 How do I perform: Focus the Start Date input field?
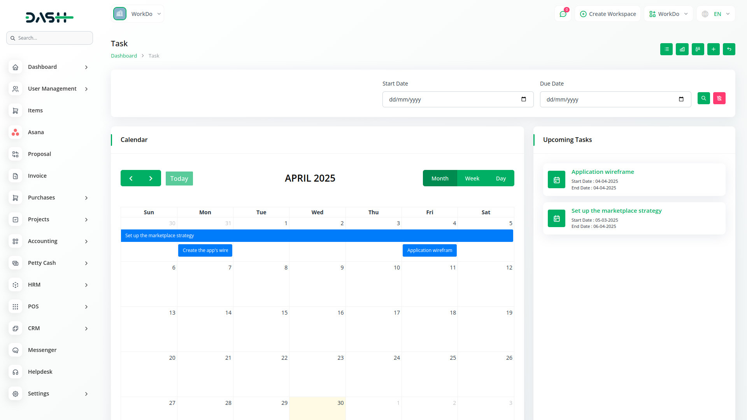pyautogui.click(x=458, y=99)
